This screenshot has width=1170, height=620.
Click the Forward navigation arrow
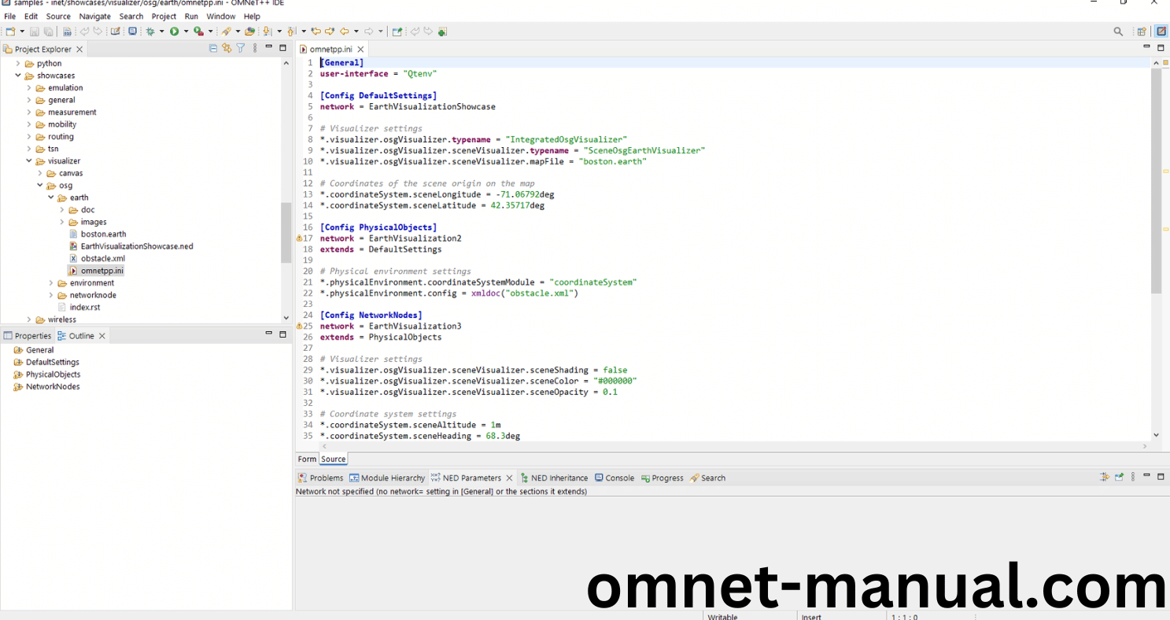369,31
